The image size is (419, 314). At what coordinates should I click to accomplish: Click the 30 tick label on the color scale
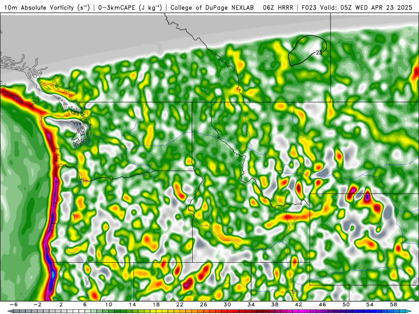[x=227, y=305]
